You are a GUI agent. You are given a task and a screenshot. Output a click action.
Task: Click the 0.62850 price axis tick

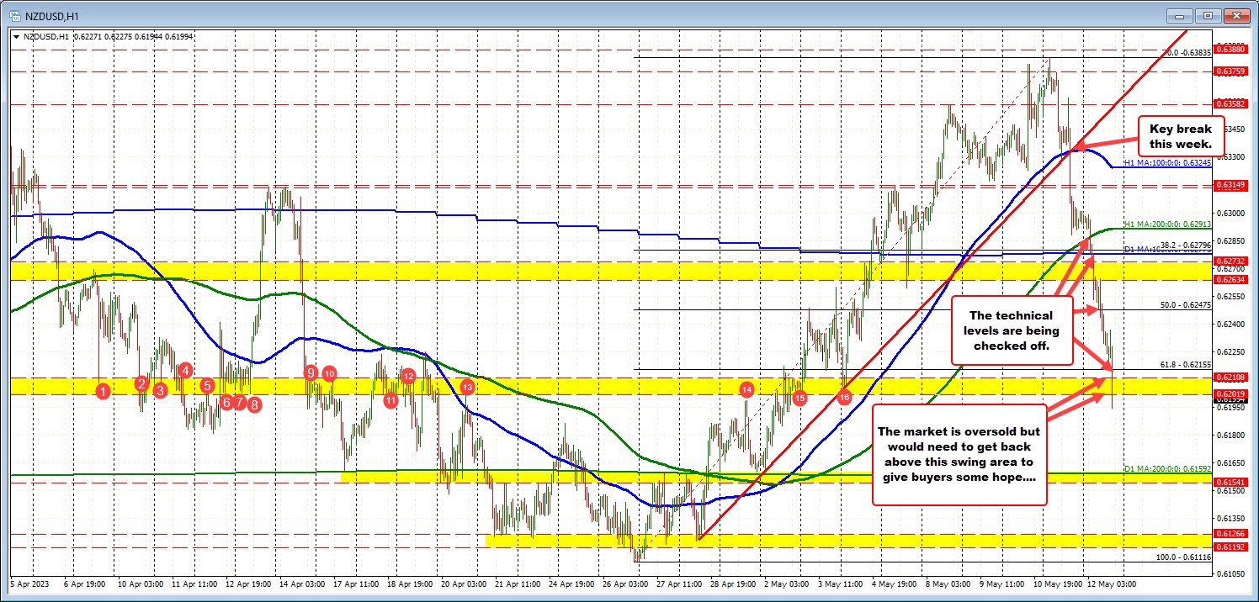coord(1231,240)
